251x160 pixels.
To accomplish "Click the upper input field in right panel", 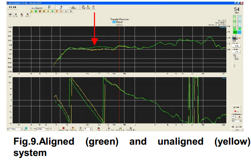I will point(236,46).
